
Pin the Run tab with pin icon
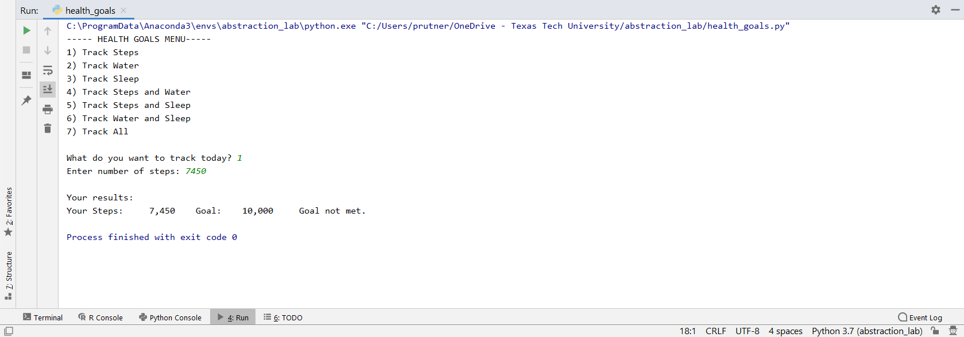coord(26,100)
